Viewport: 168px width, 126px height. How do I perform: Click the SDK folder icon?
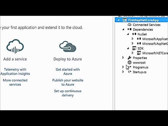[134, 48]
